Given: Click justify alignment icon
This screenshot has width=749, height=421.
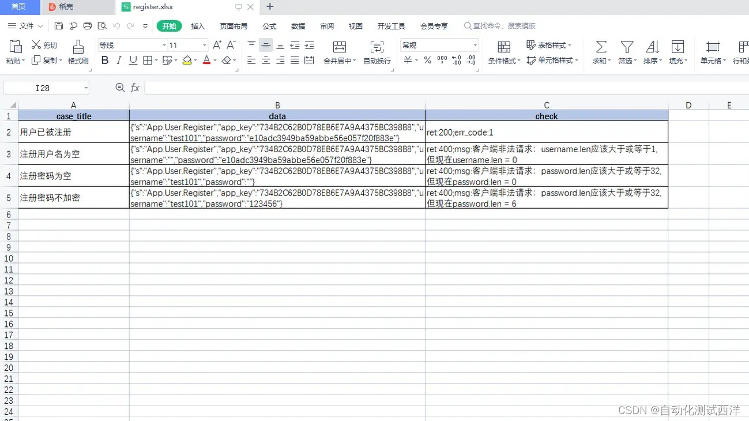Looking at the screenshot, I should [295, 60].
